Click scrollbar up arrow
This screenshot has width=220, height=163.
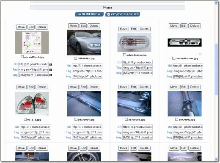pos(216,3)
